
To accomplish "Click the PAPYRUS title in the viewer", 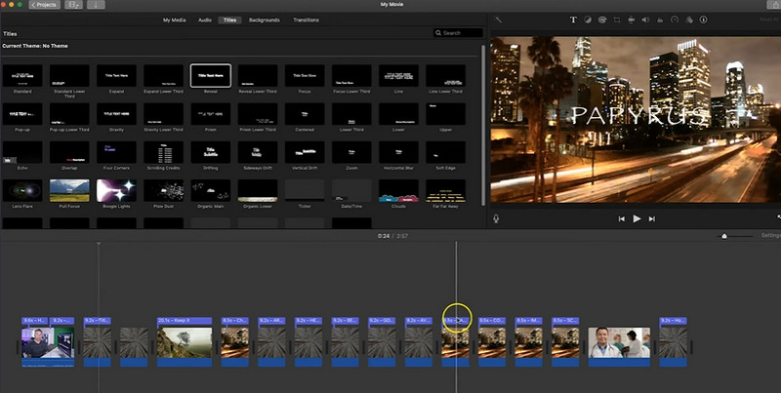I will [x=639, y=116].
